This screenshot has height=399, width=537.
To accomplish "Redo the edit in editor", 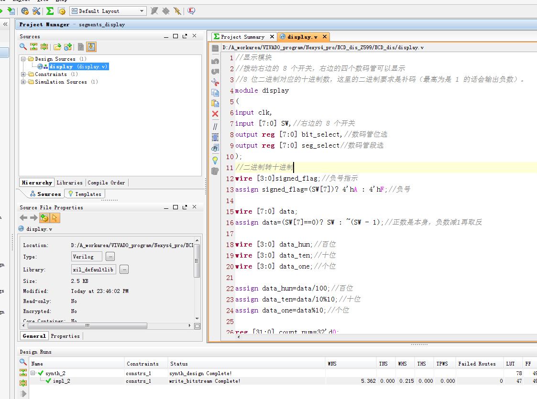I will (215, 72).
